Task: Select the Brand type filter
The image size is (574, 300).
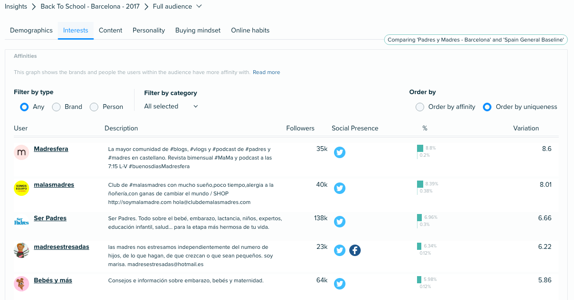Action: click(56, 107)
